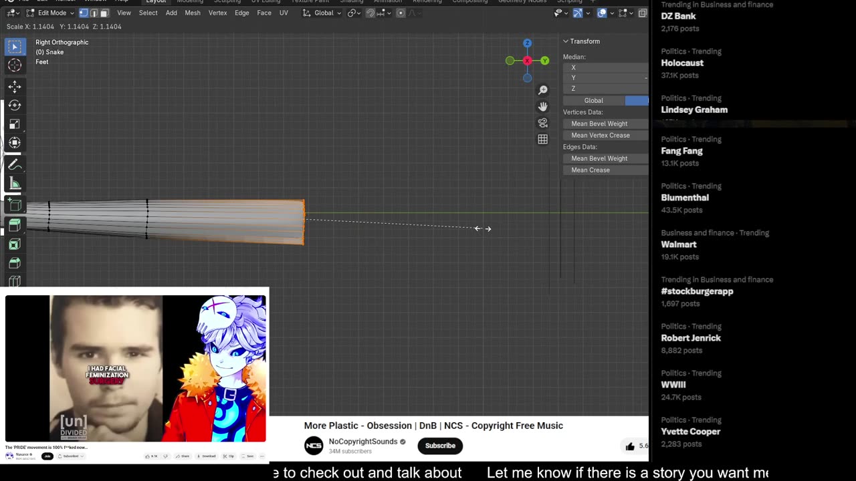The height and width of the screenshot is (481, 856).
Task: Click the viewport zoom magnifier icon
Action: point(543,90)
